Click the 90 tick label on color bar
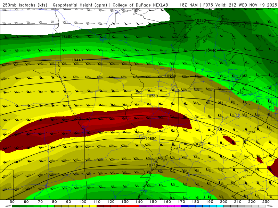This screenshot has width=278, height=208. [68, 202]
